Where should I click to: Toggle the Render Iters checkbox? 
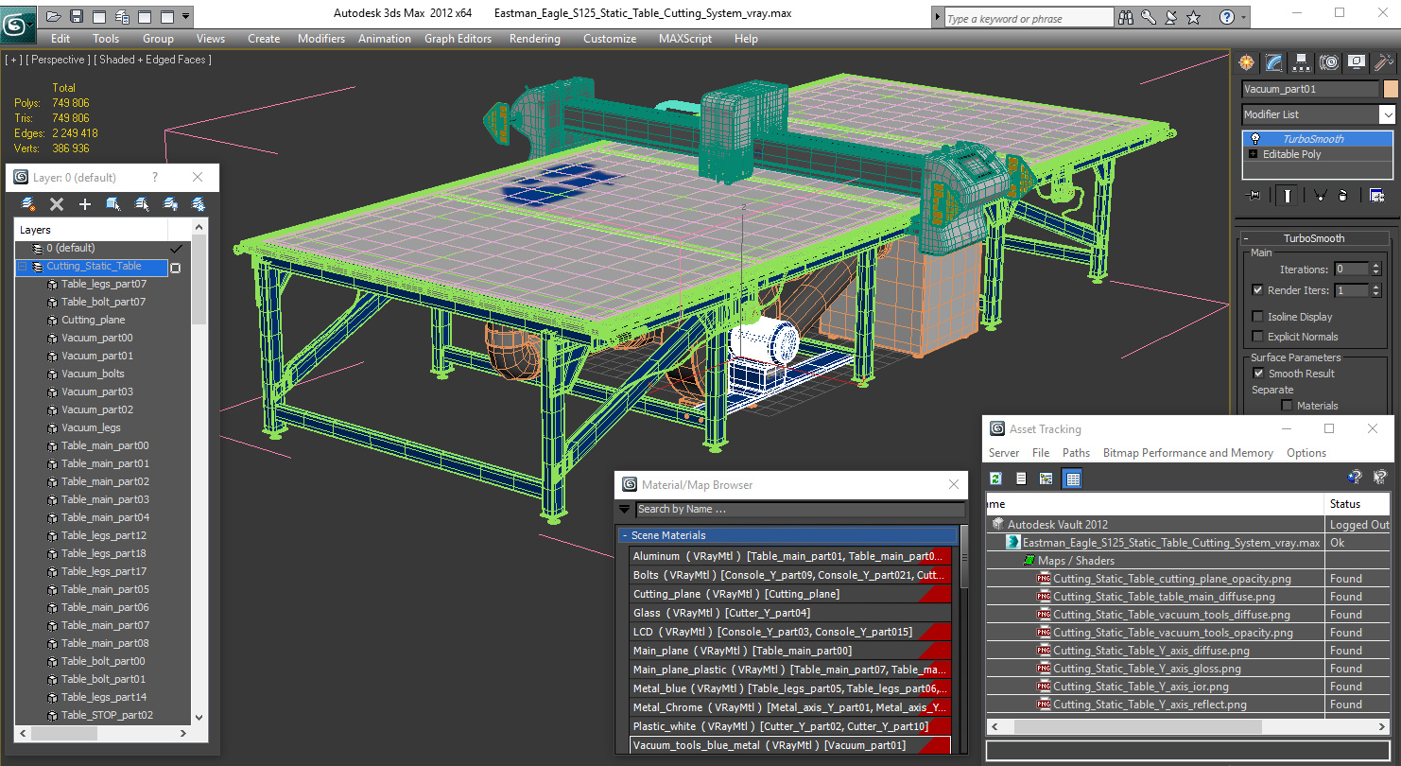click(x=1257, y=290)
